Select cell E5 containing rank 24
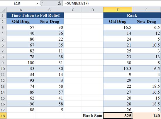The width and height of the screenshot is (161, 119). pos(118,39)
